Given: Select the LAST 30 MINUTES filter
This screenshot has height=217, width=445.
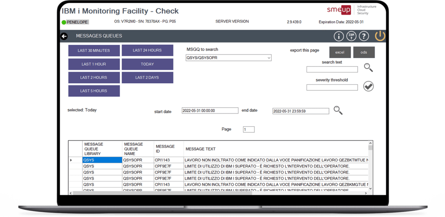Looking at the screenshot, I should click(94, 50).
